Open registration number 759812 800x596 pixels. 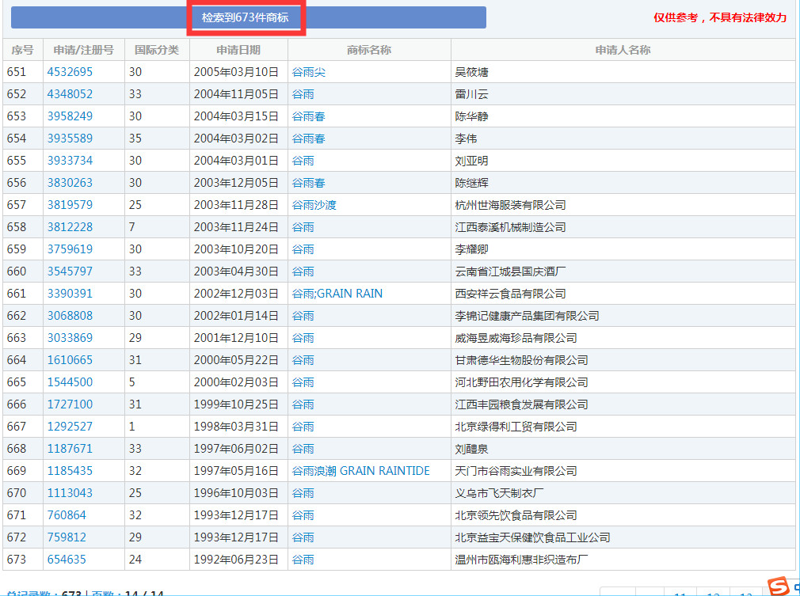pos(67,537)
